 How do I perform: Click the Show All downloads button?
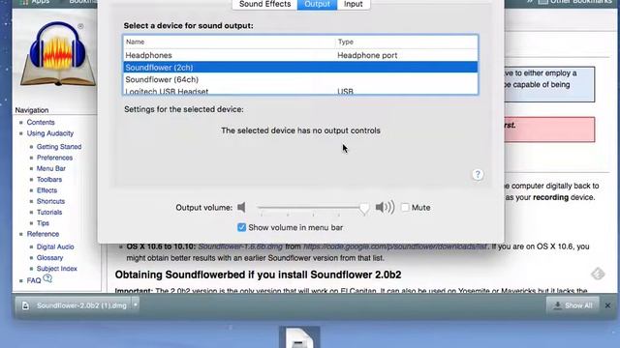573,305
